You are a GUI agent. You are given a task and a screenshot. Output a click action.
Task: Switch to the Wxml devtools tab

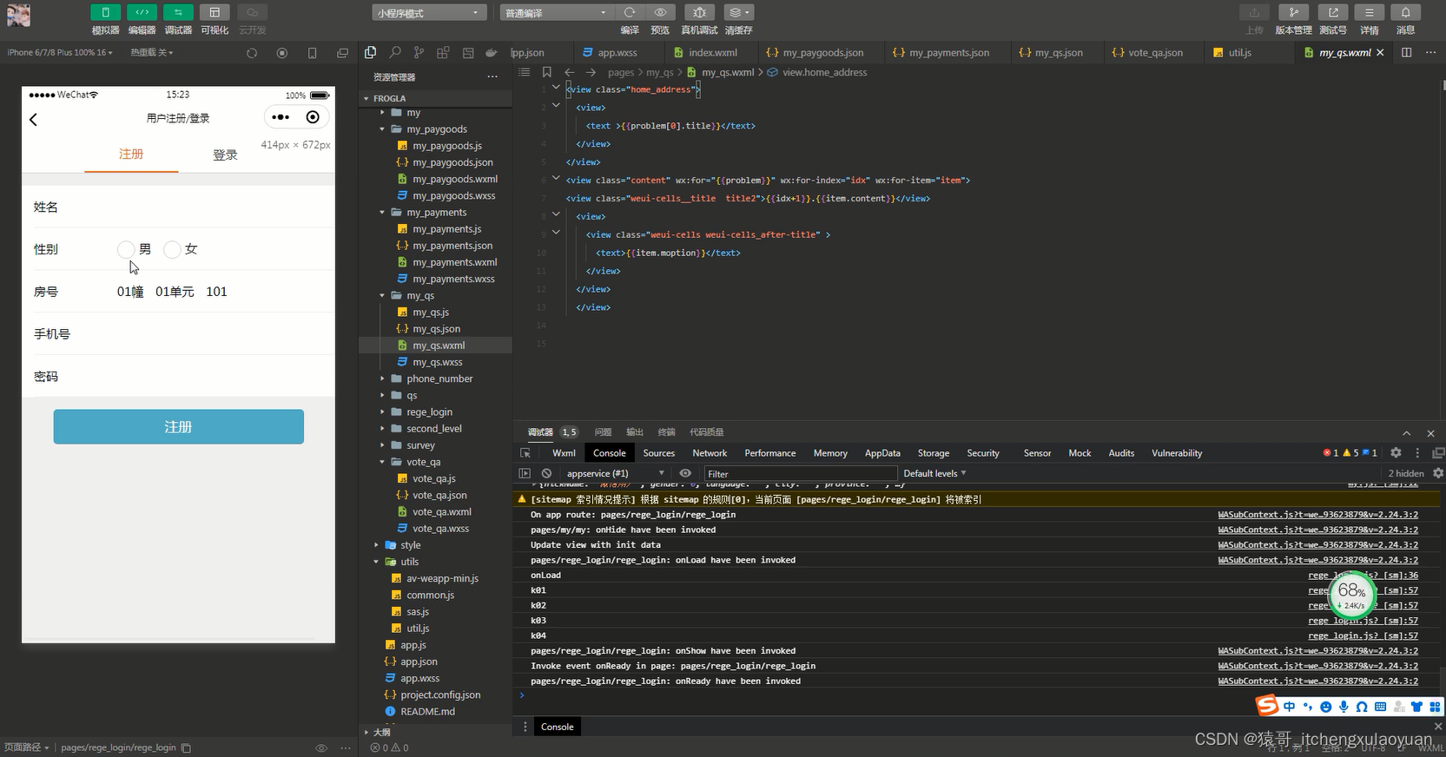coord(564,453)
